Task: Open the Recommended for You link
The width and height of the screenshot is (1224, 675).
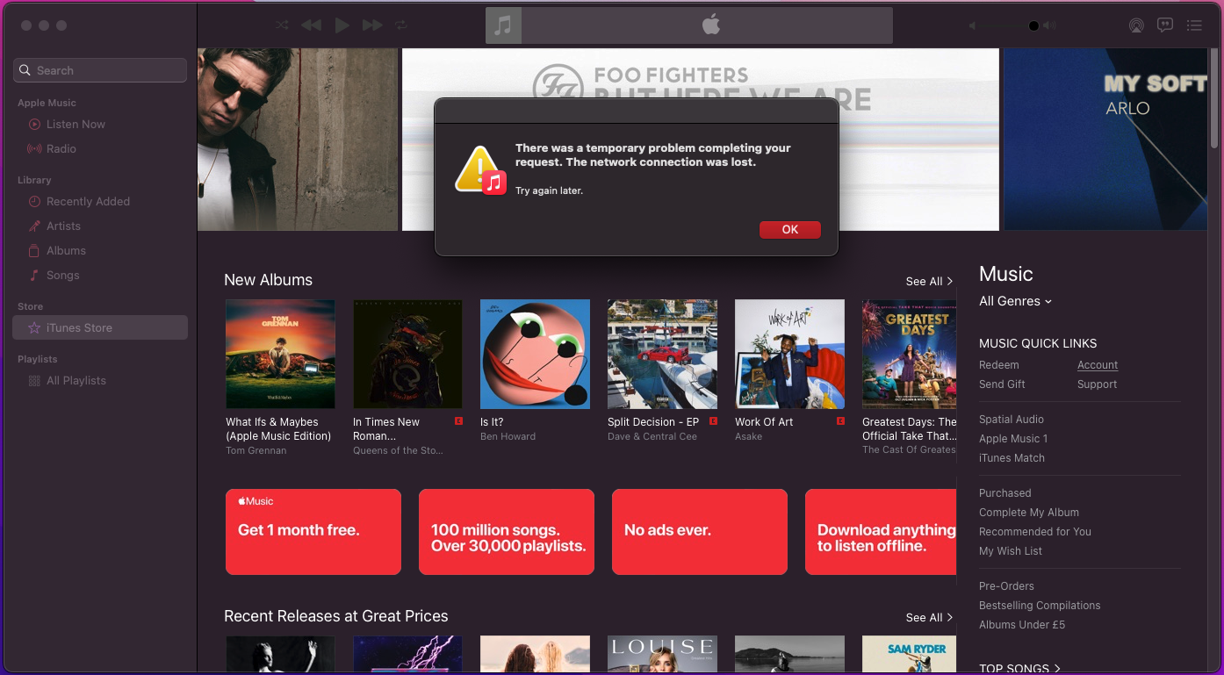Action: [1035, 532]
